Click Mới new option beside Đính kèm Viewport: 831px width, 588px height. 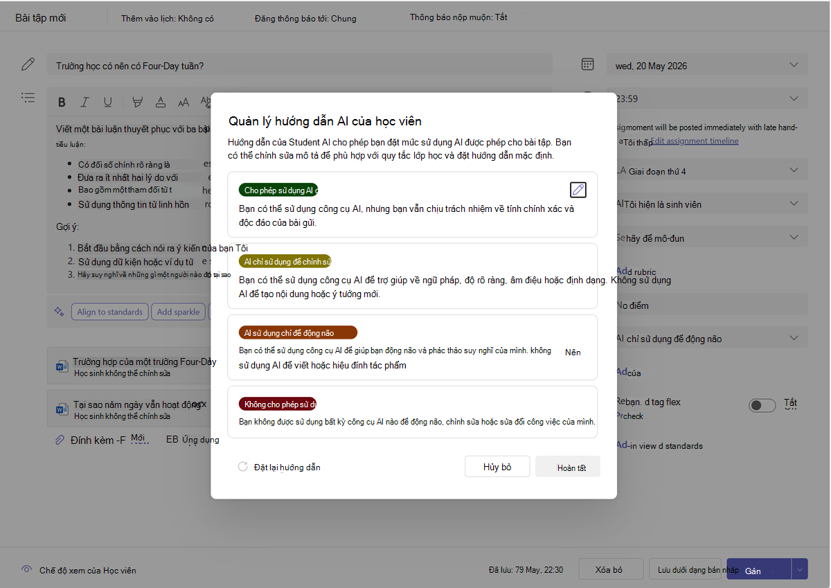pos(138,438)
